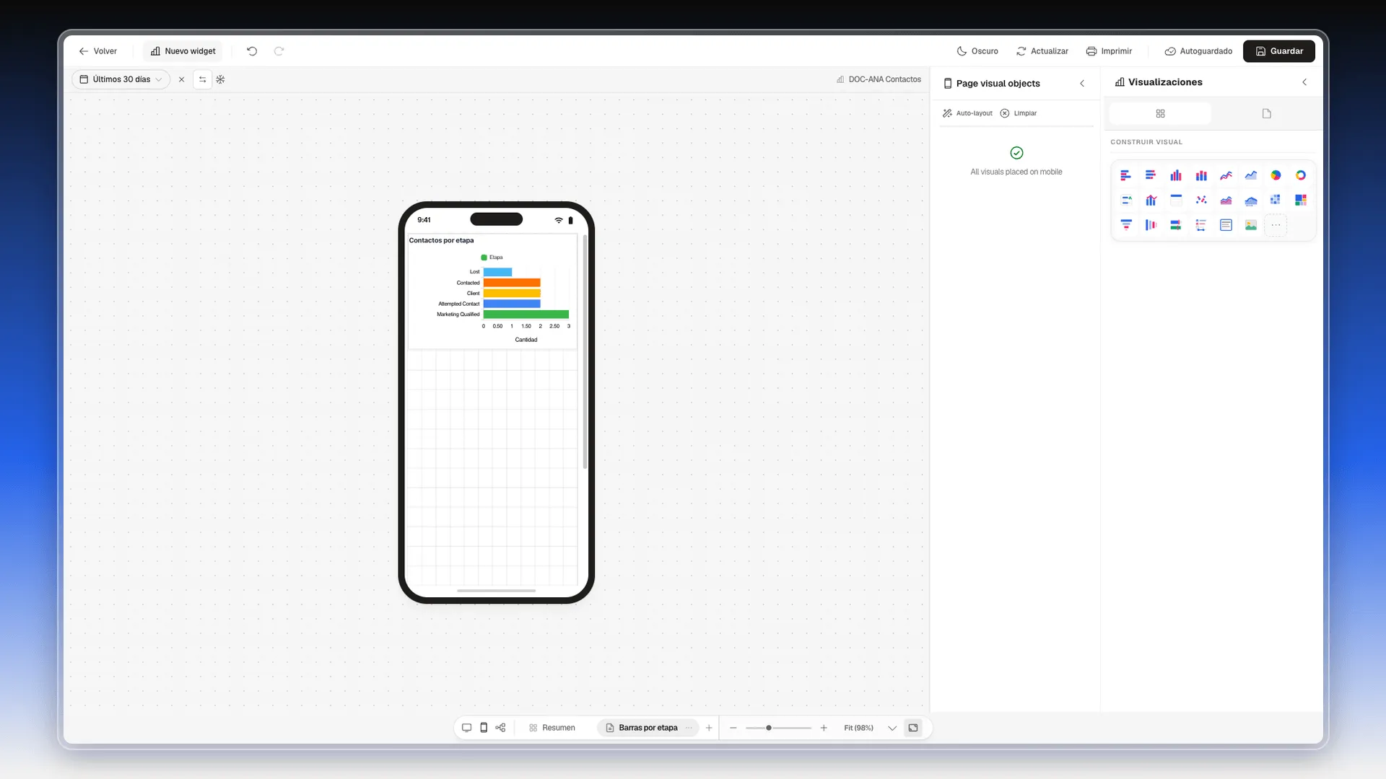
Task: Click the Nuevo widget button
Action: (x=183, y=51)
